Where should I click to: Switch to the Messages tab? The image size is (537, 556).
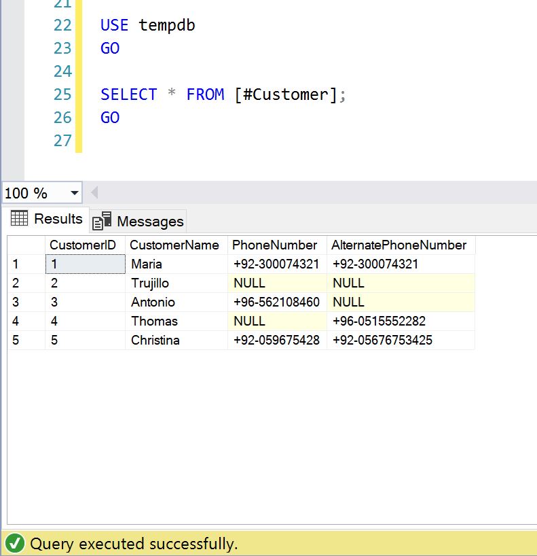(x=149, y=222)
